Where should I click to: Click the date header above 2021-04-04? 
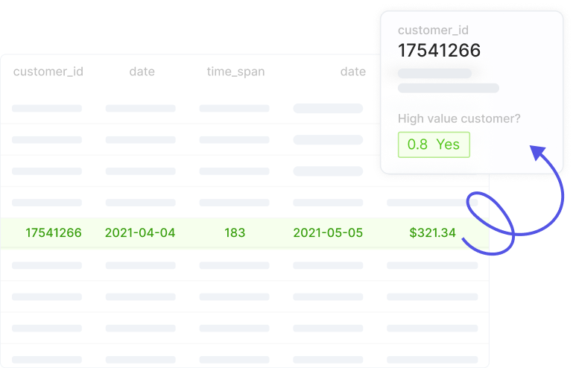tap(142, 72)
